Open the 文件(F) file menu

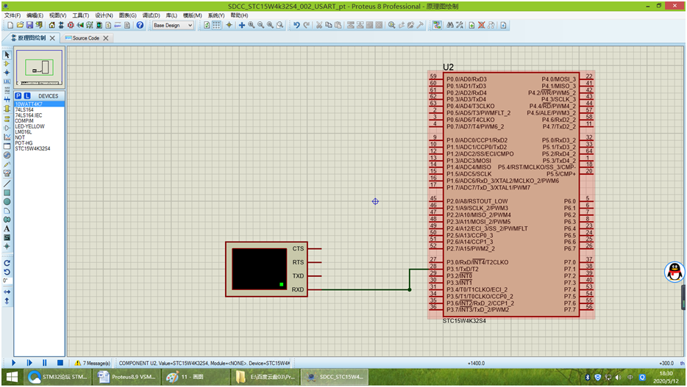[x=13, y=15]
